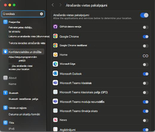The width and height of the screenshot is (155, 132).
Task: Click the Teams klasiskais palīgs (GPO) icon
Action: (x=55, y=92)
